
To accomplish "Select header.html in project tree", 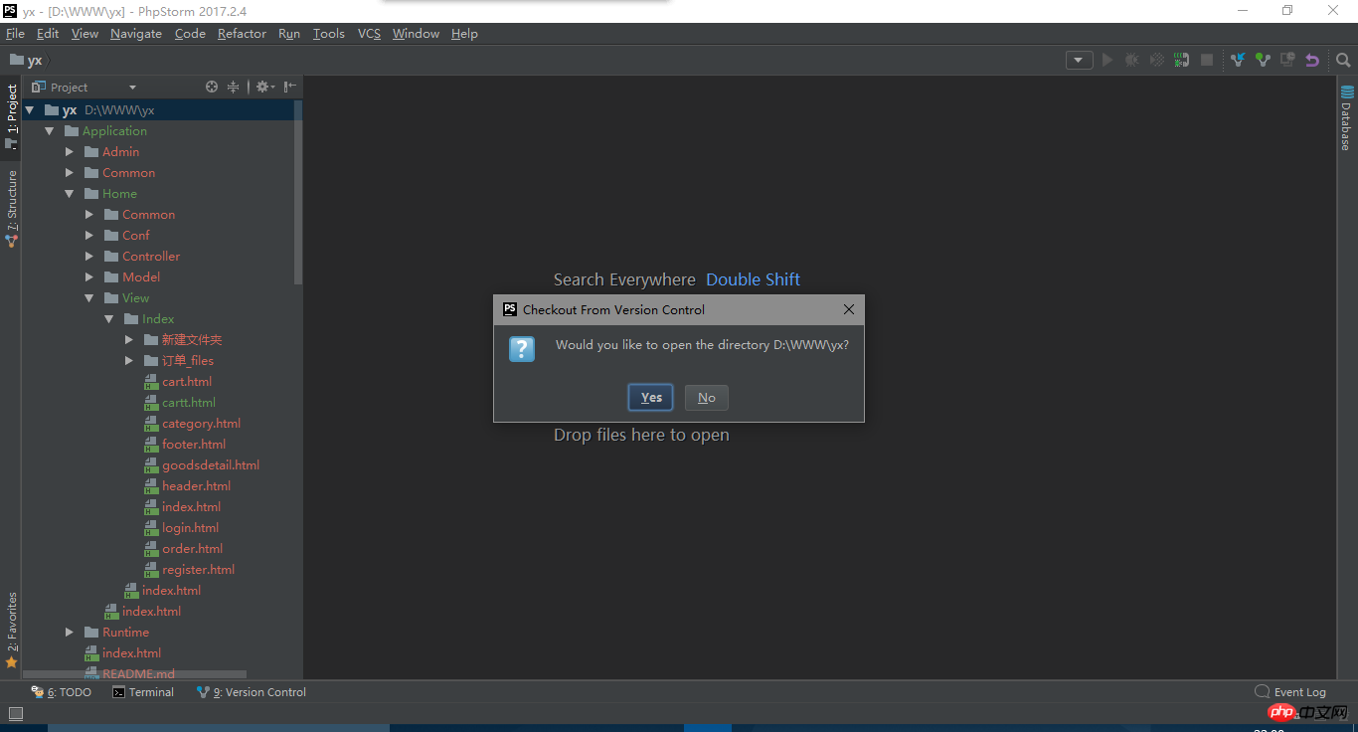I will (x=196, y=486).
